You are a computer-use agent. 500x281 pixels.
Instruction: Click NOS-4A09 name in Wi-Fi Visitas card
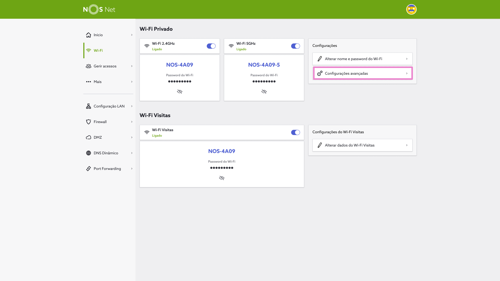[222, 151]
